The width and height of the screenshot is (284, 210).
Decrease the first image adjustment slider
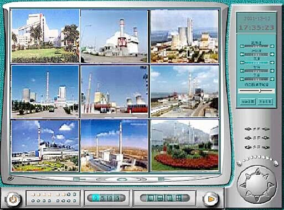click(x=242, y=46)
